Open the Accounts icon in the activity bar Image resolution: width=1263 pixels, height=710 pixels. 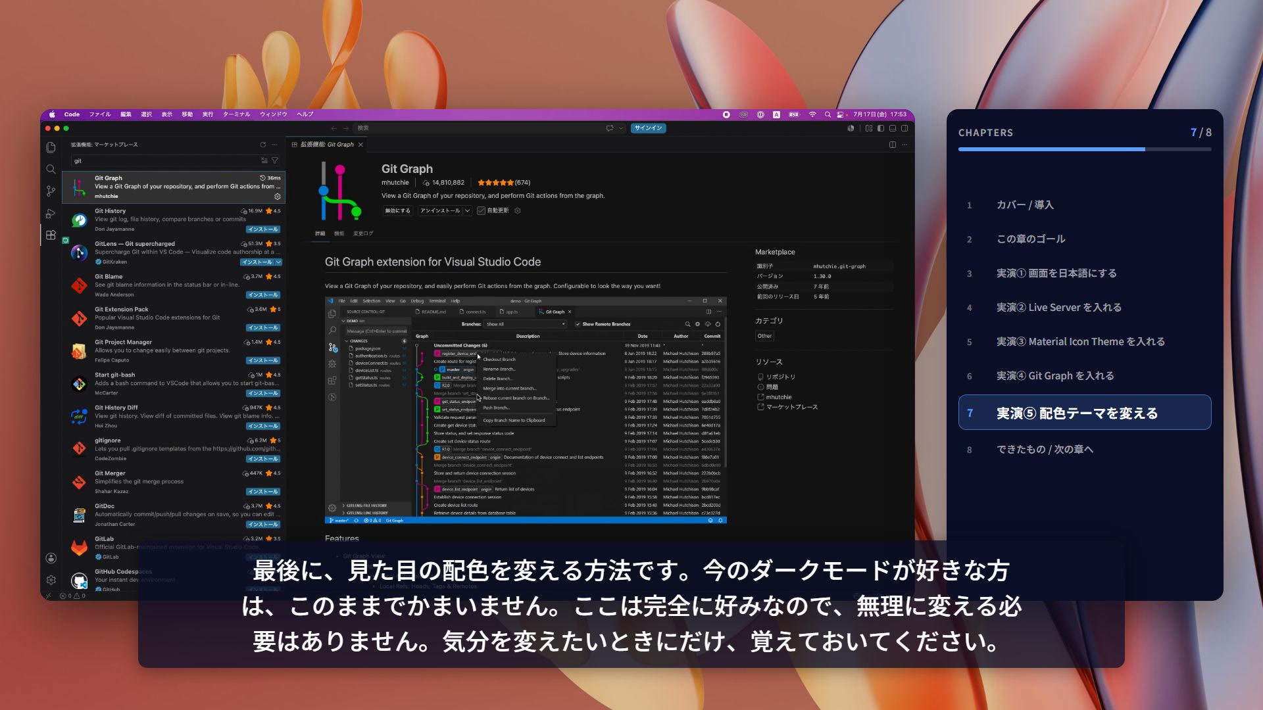click(x=51, y=558)
